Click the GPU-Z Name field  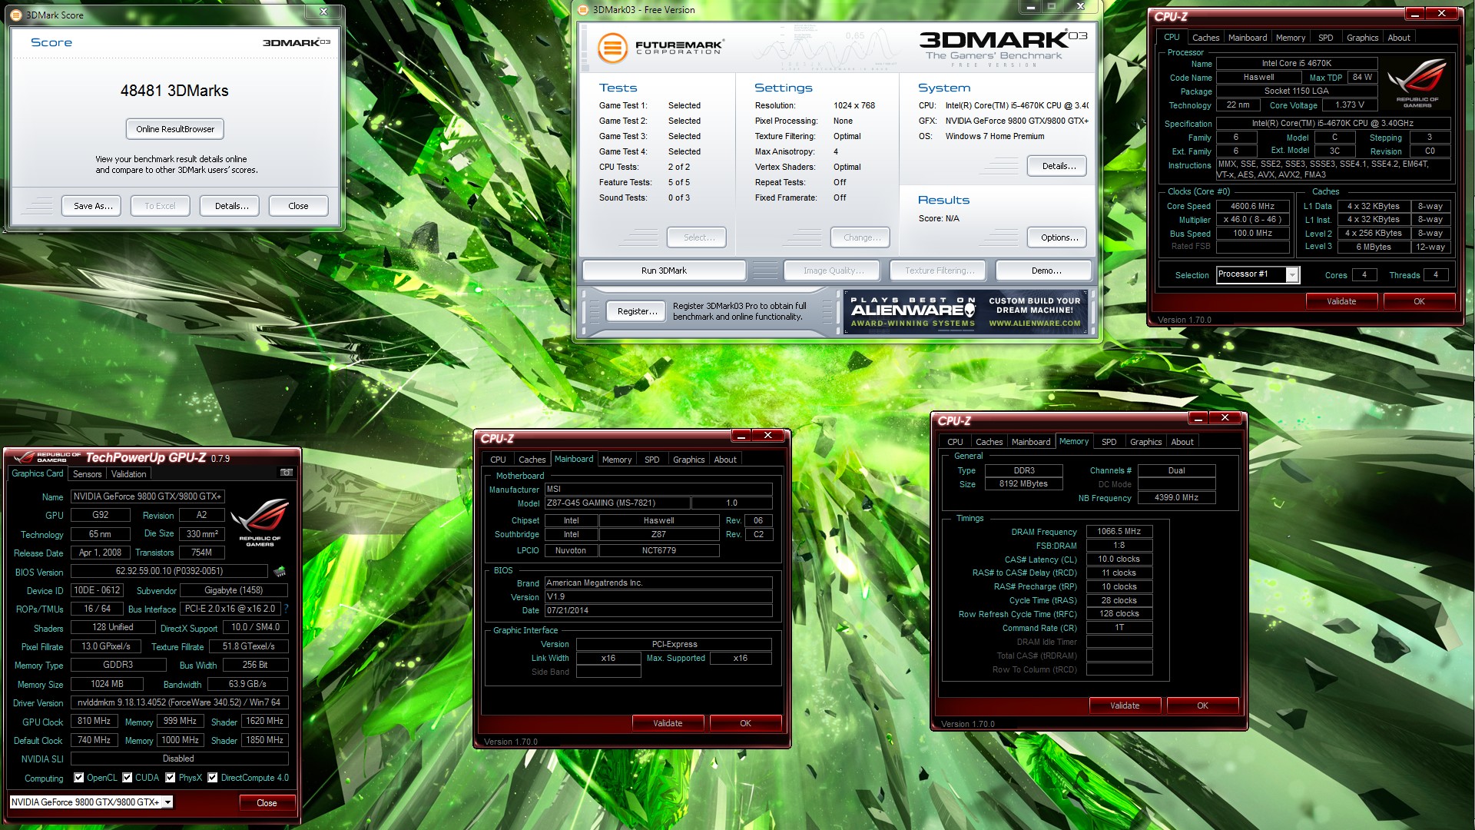pyautogui.click(x=147, y=496)
